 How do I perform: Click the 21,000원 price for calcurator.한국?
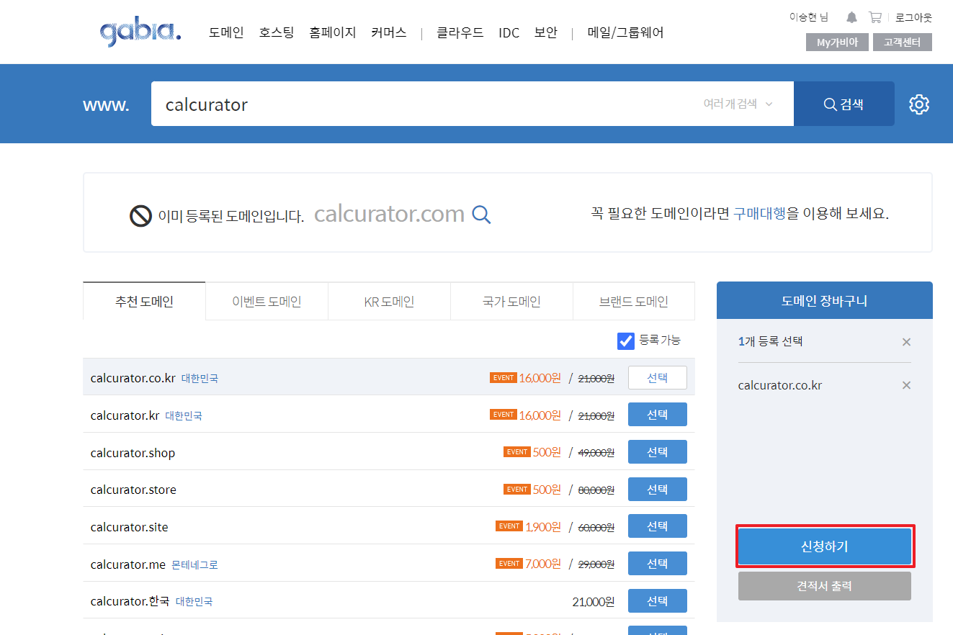(x=594, y=602)
